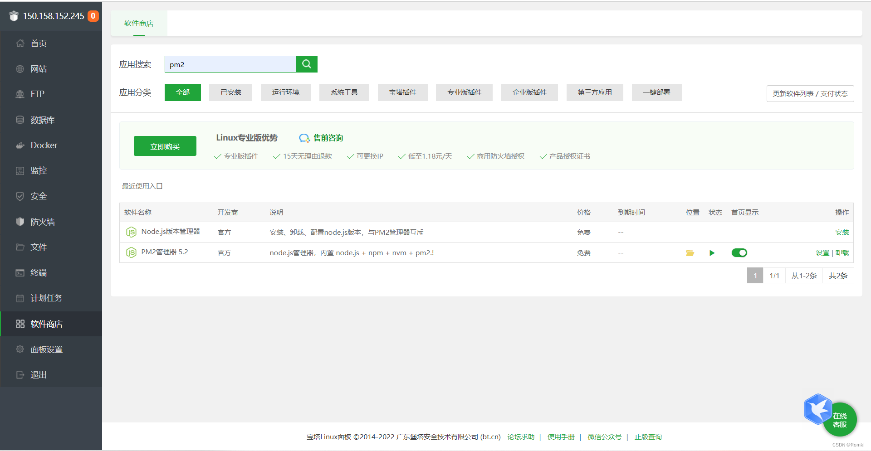Click the globe icon beside 网站
This screenshot has height=451, width=871.
click(x=20, y=69)
